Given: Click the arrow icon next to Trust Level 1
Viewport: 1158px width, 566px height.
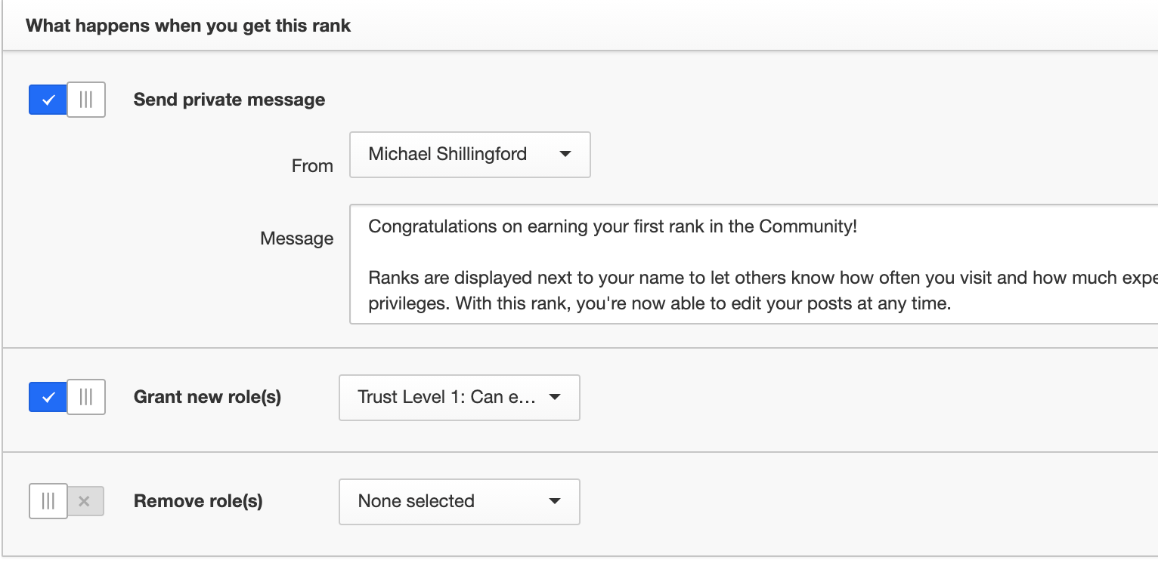Looking at the screenshot, I should click(x=554, y=397).
